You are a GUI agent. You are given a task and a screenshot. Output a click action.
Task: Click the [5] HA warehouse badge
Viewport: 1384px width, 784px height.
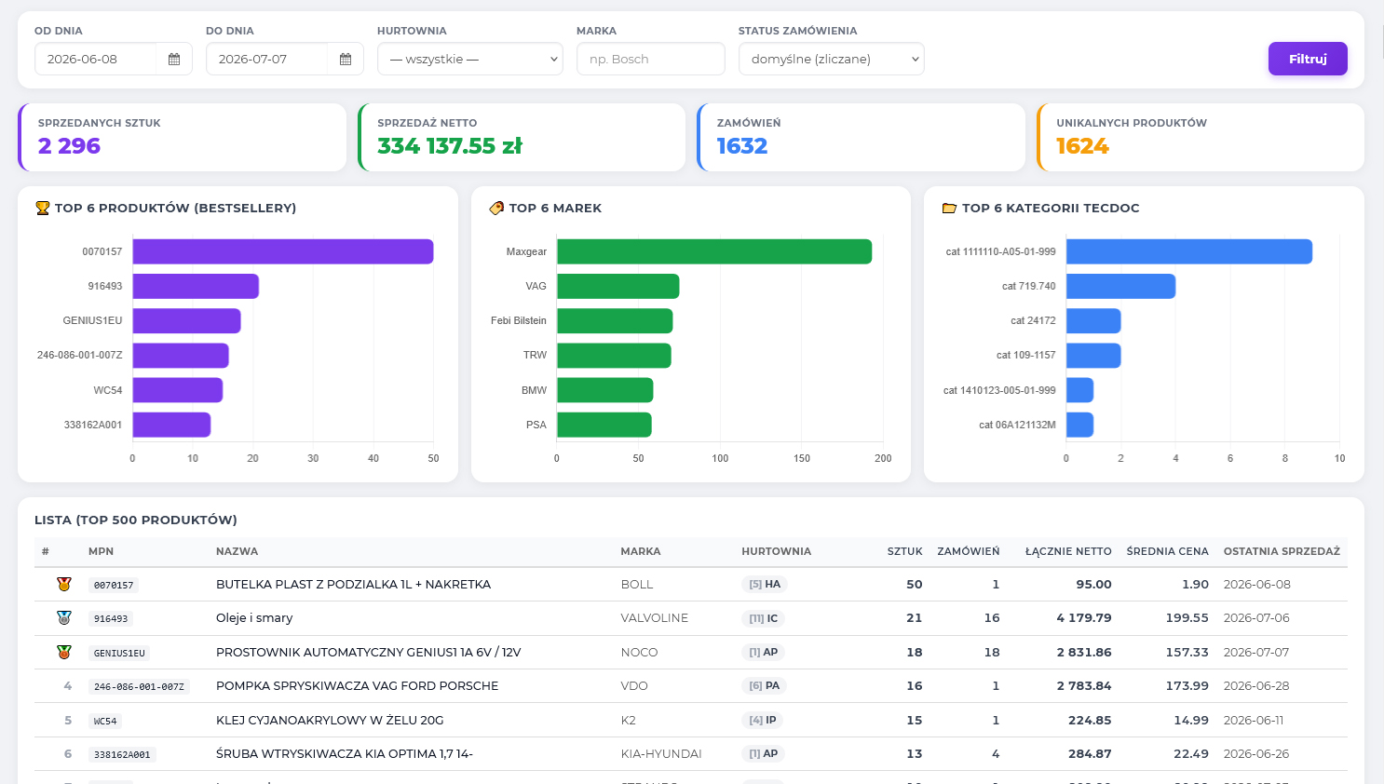pyautogui.click(x=765, y=585)
